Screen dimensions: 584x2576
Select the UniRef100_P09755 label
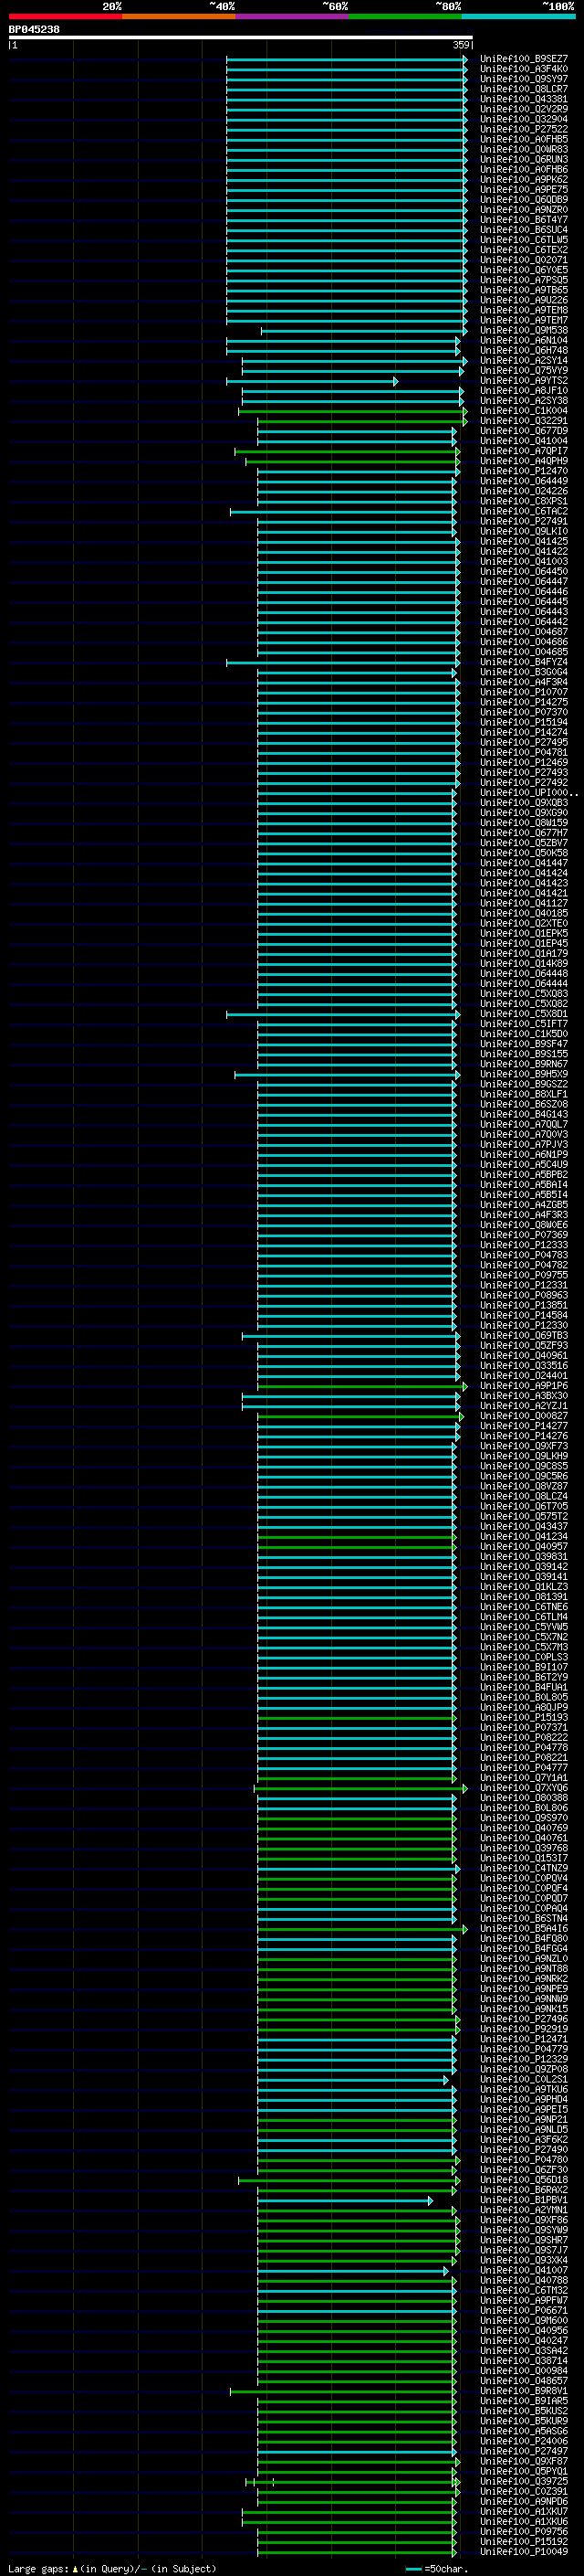523,1276
